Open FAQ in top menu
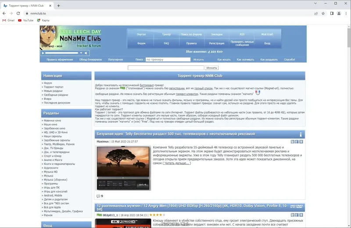This screenshot has width=351, height=228. click(x=166, y=43)
